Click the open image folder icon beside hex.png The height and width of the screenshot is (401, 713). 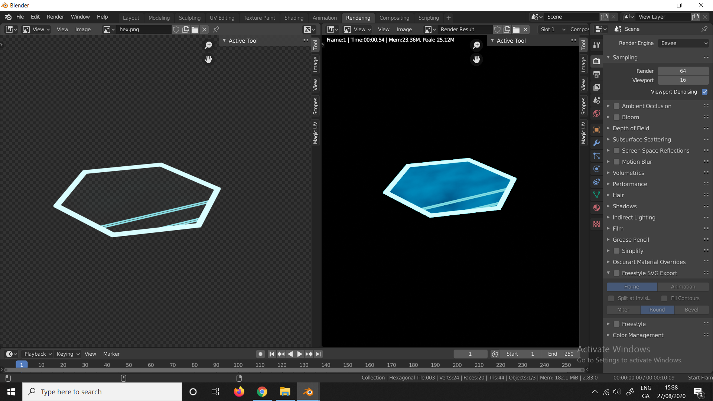click(x=195, y=29)
